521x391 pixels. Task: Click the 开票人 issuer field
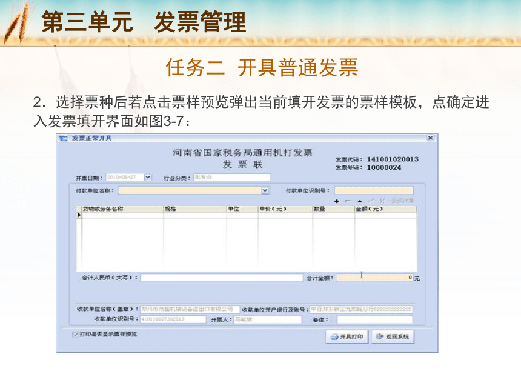click(x=268, y=319)
